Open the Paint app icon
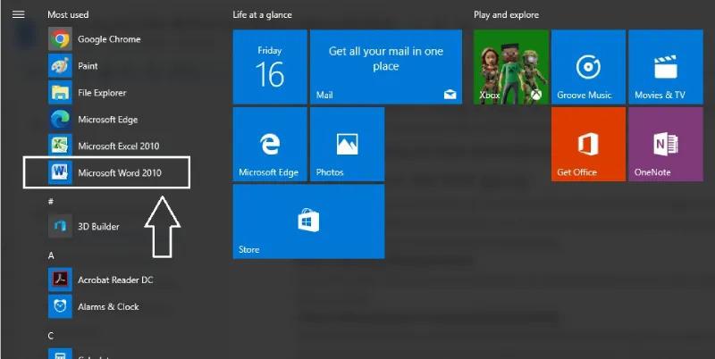The image size is (715, 359). coord(60,66)
